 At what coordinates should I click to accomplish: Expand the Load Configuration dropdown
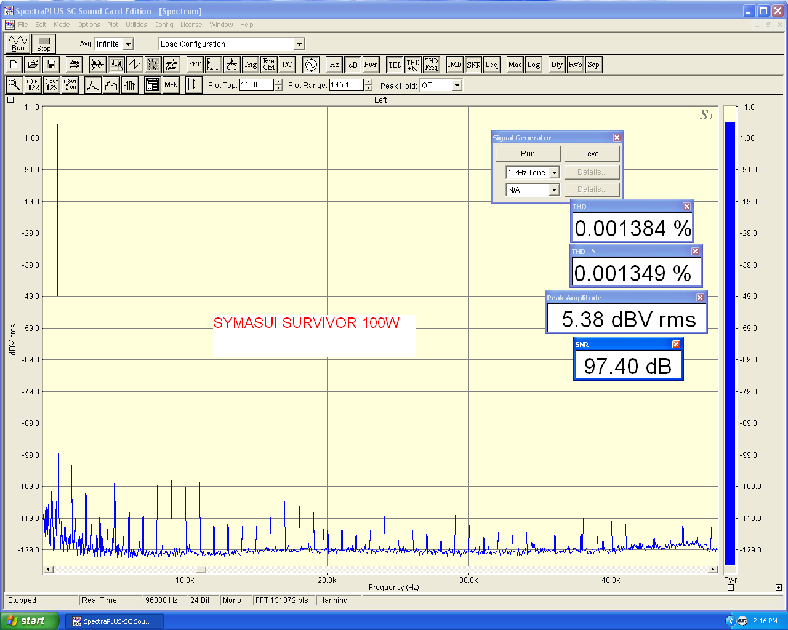click(299, 44)
